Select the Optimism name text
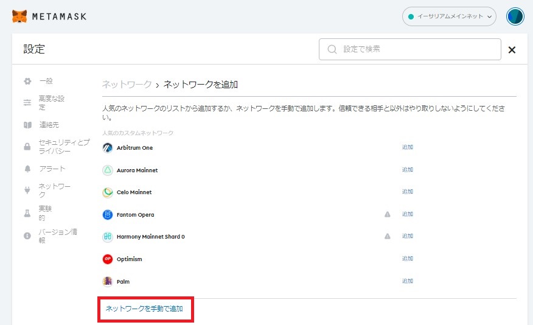This screenshot has width=533, height=325. coord(129,259)
